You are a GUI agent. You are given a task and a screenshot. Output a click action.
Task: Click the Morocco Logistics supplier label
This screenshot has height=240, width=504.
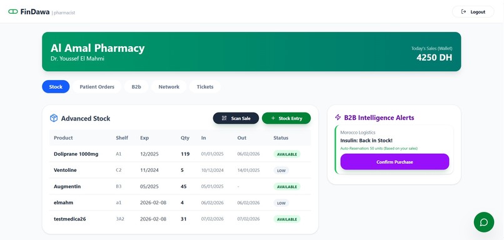pyautogui.click(x=358, y=132)
